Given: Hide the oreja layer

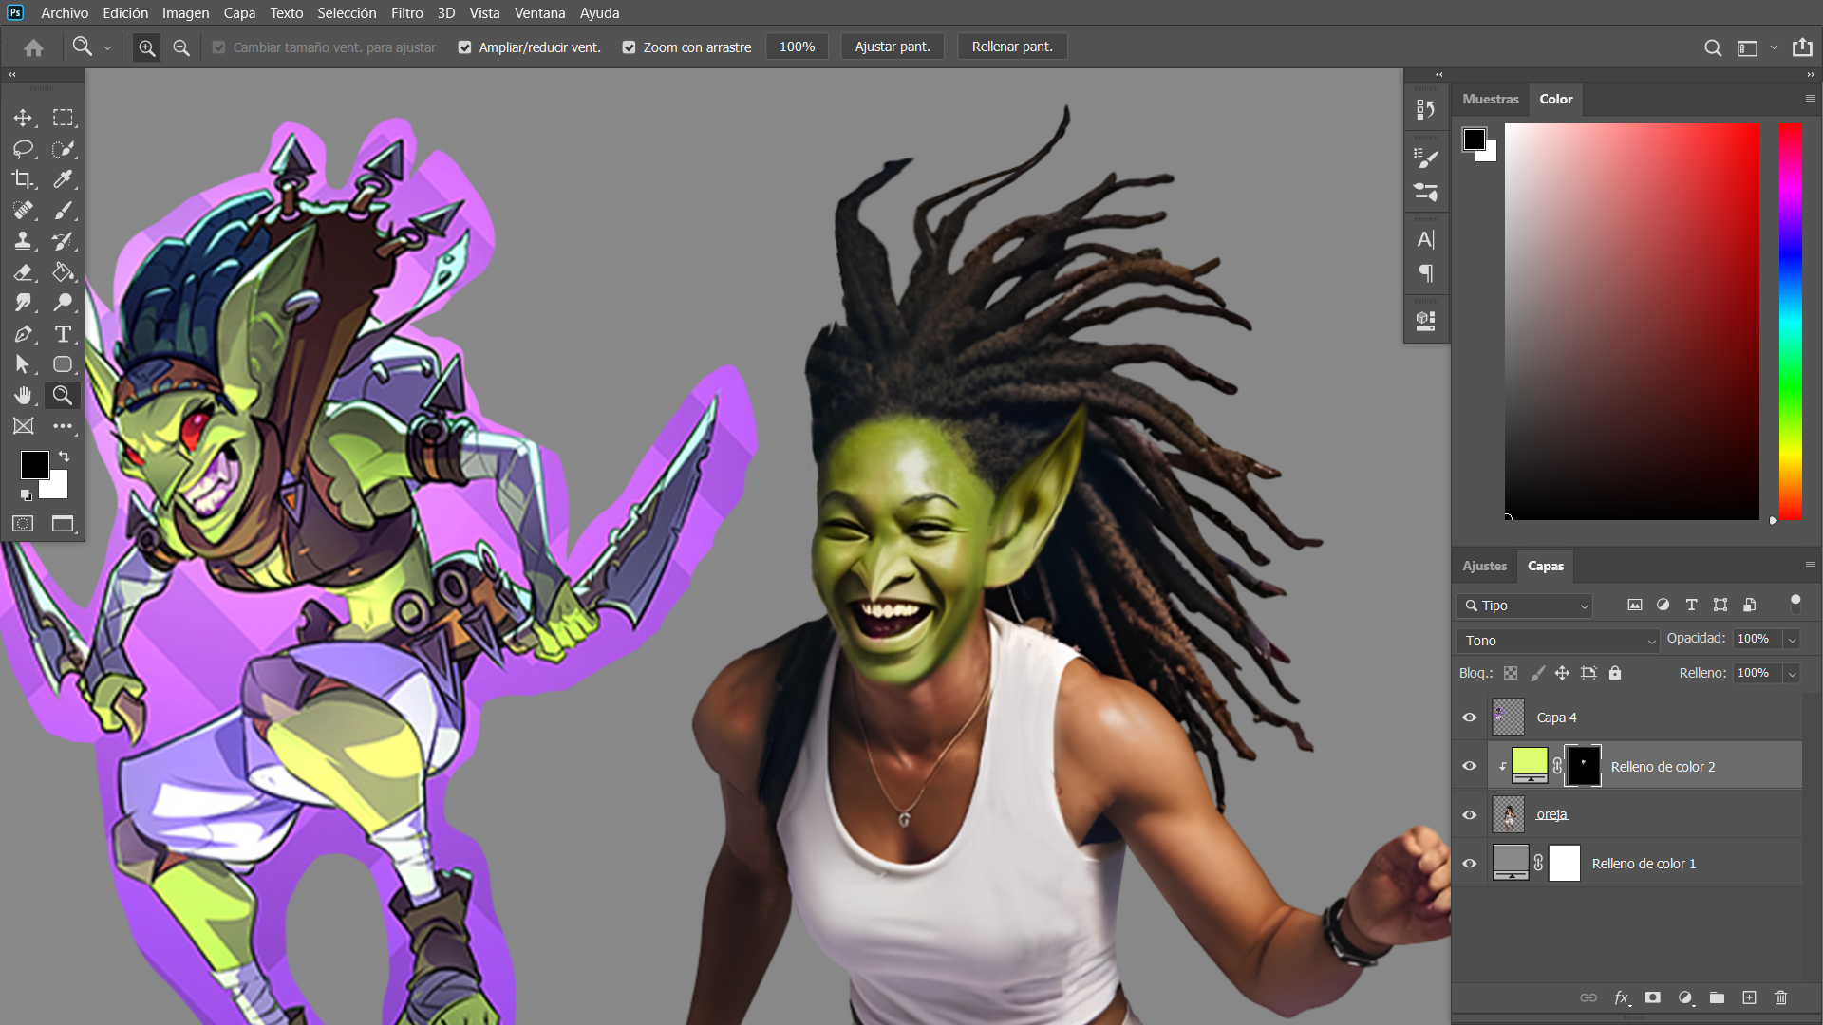Looking at the screenshot, I should coord(1470,815).
